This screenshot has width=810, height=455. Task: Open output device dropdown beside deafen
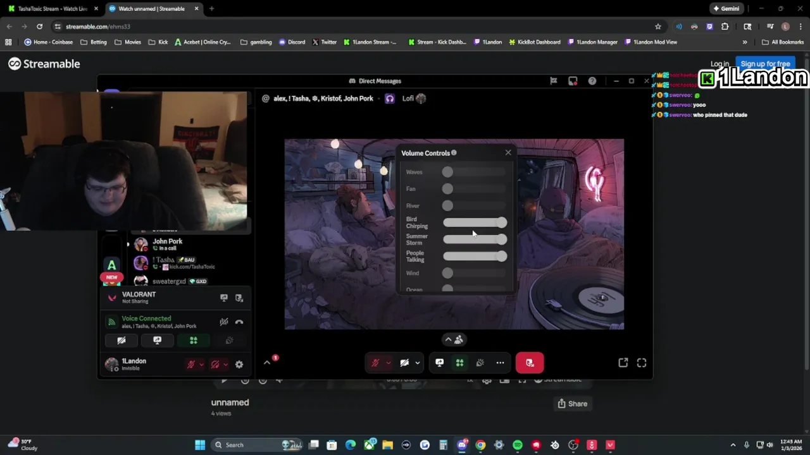pyautogui.click(x=225, y=364)
